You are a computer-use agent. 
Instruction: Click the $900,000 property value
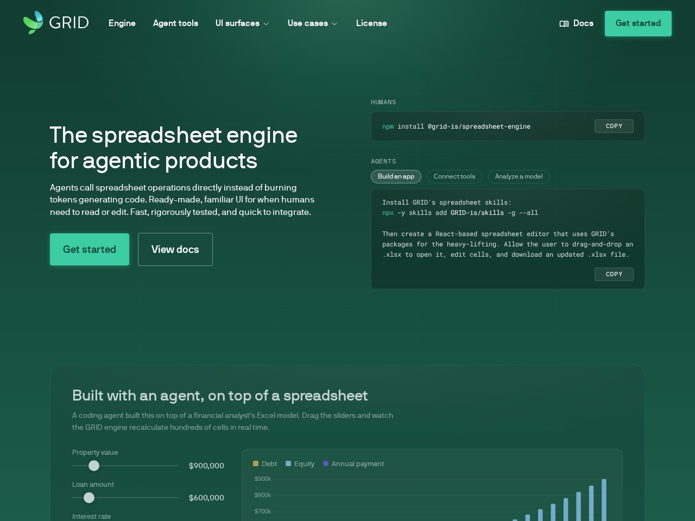[206, 466]
